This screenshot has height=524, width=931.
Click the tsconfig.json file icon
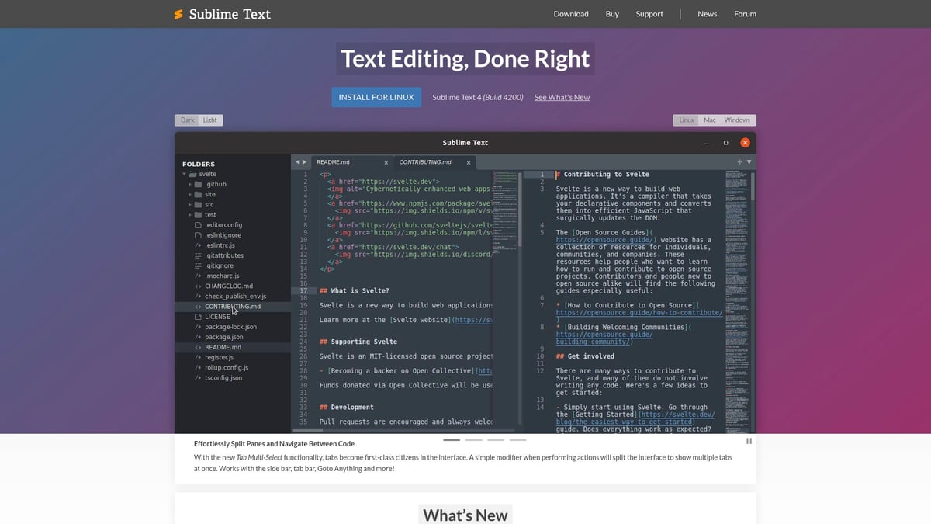click(x=199, y=378)
